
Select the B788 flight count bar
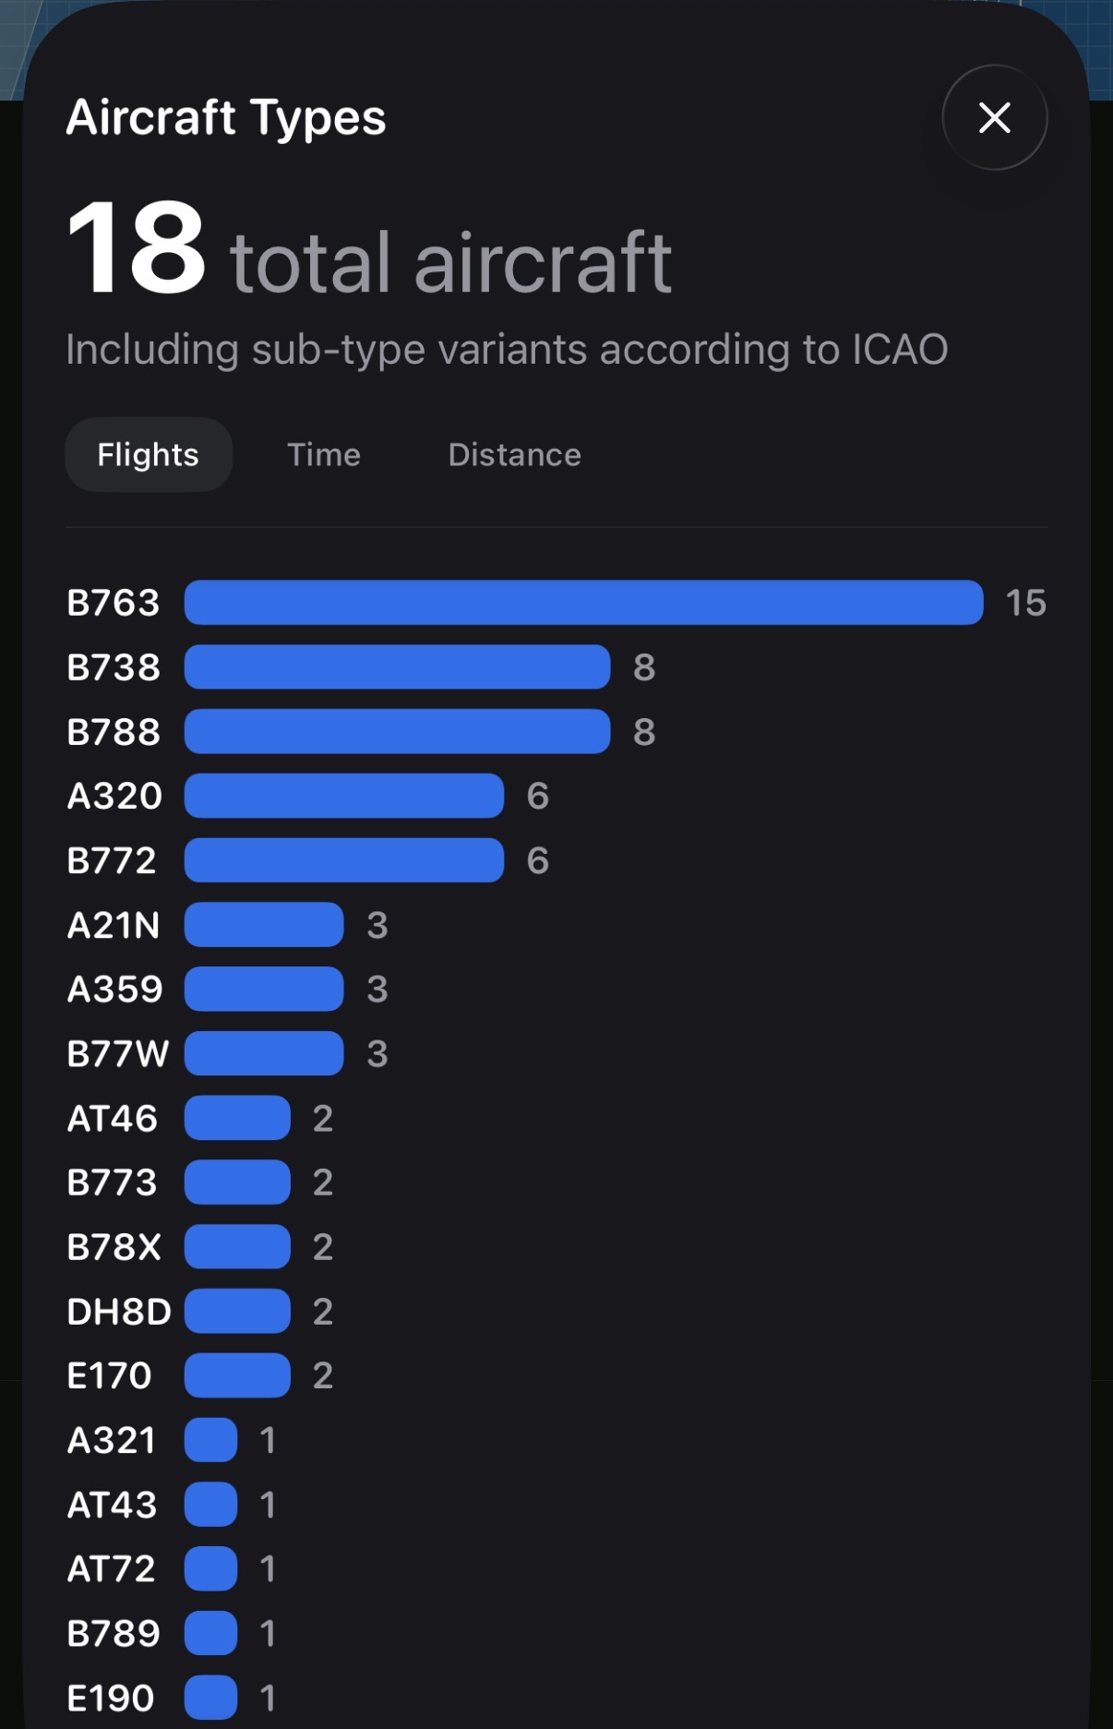click(395, 731)
